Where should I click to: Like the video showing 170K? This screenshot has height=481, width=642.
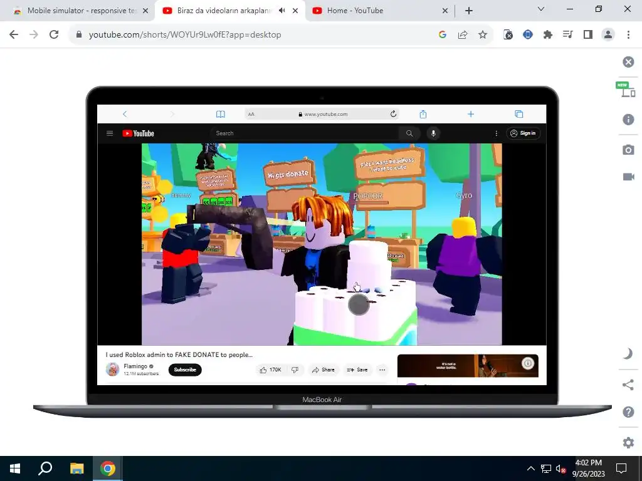click(270, 370)
